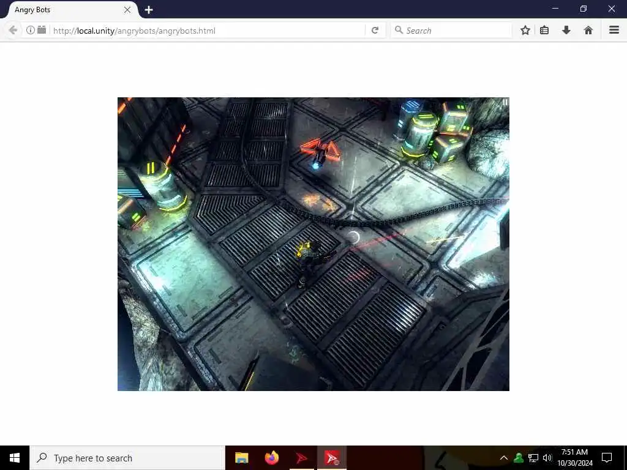This screenshot has width=627, height=470.
Task: Open the site information icon
Action: [31, 31]
